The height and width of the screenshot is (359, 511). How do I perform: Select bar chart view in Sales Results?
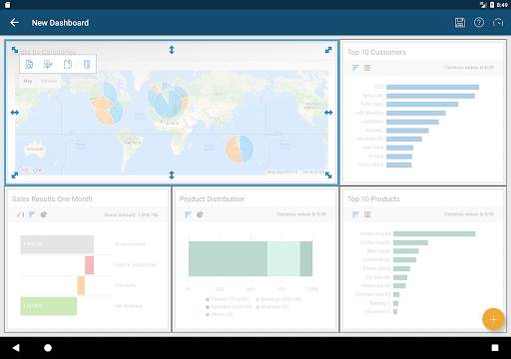(32, 214)
